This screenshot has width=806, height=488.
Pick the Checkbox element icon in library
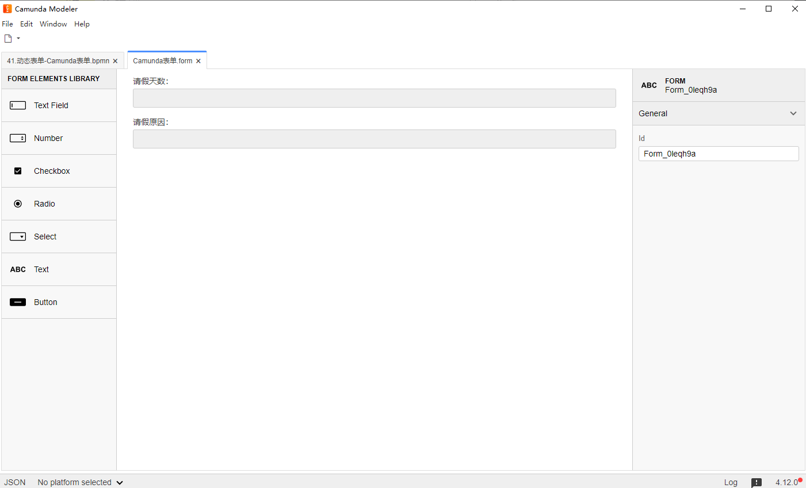(18, 171)
